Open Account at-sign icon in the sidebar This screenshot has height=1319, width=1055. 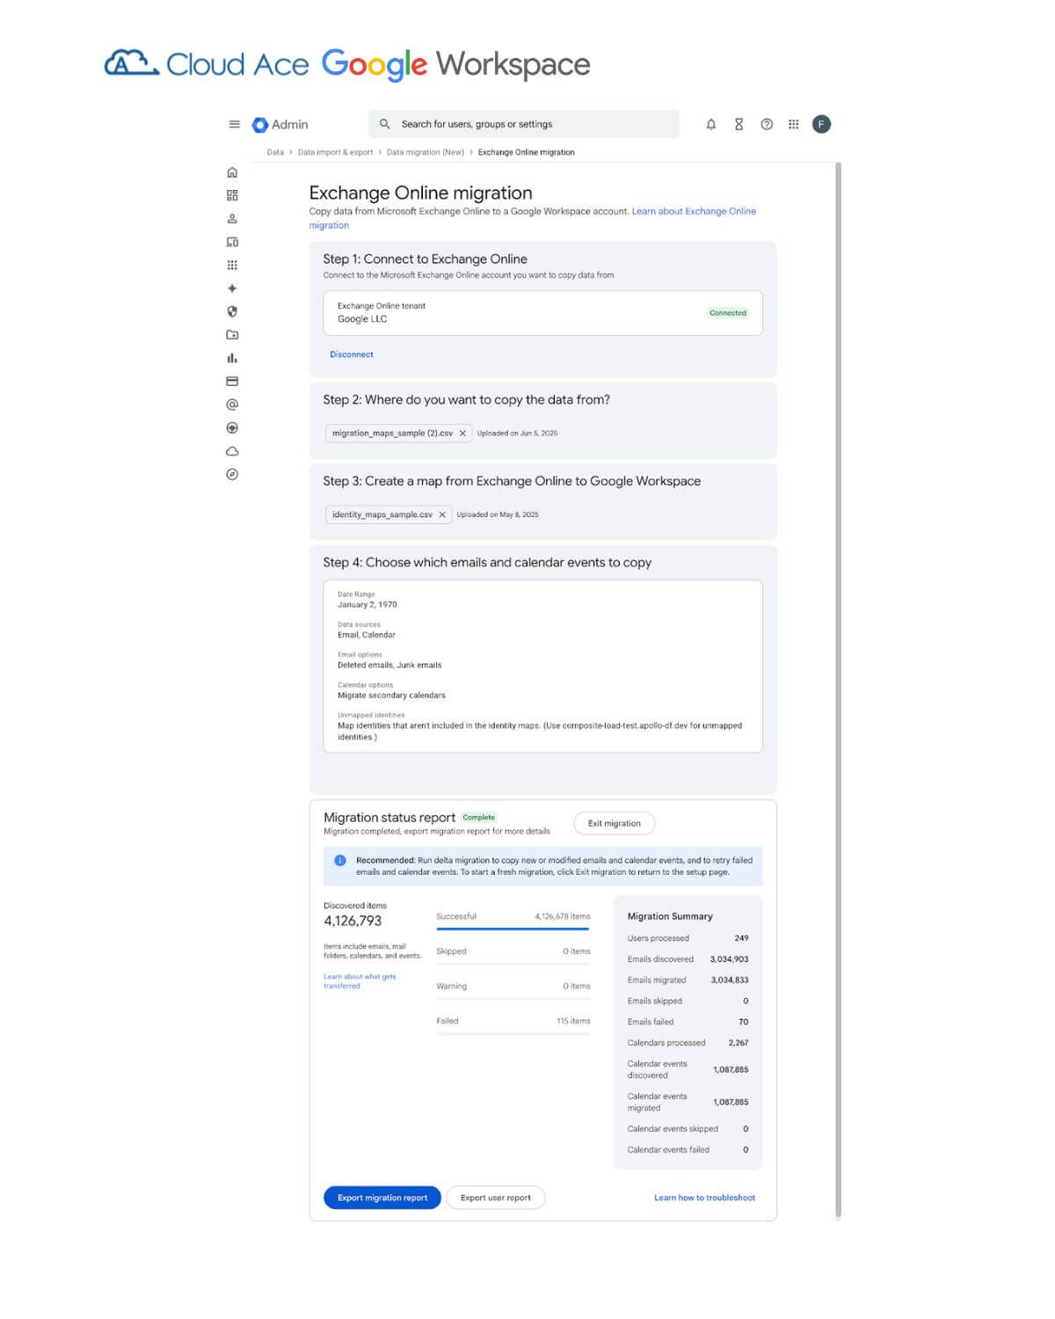click(x=232, y=404)
